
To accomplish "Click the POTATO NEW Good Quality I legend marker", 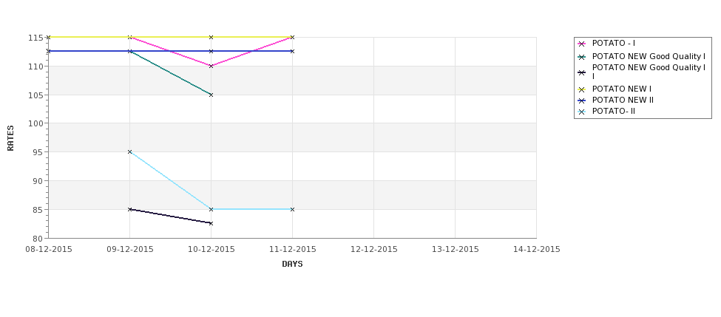I will [x=582, y=57].
